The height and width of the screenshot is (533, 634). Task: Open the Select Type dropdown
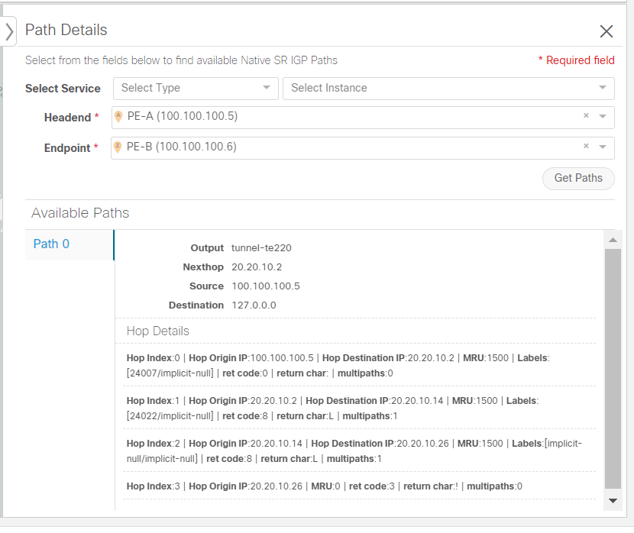(196, 88)
